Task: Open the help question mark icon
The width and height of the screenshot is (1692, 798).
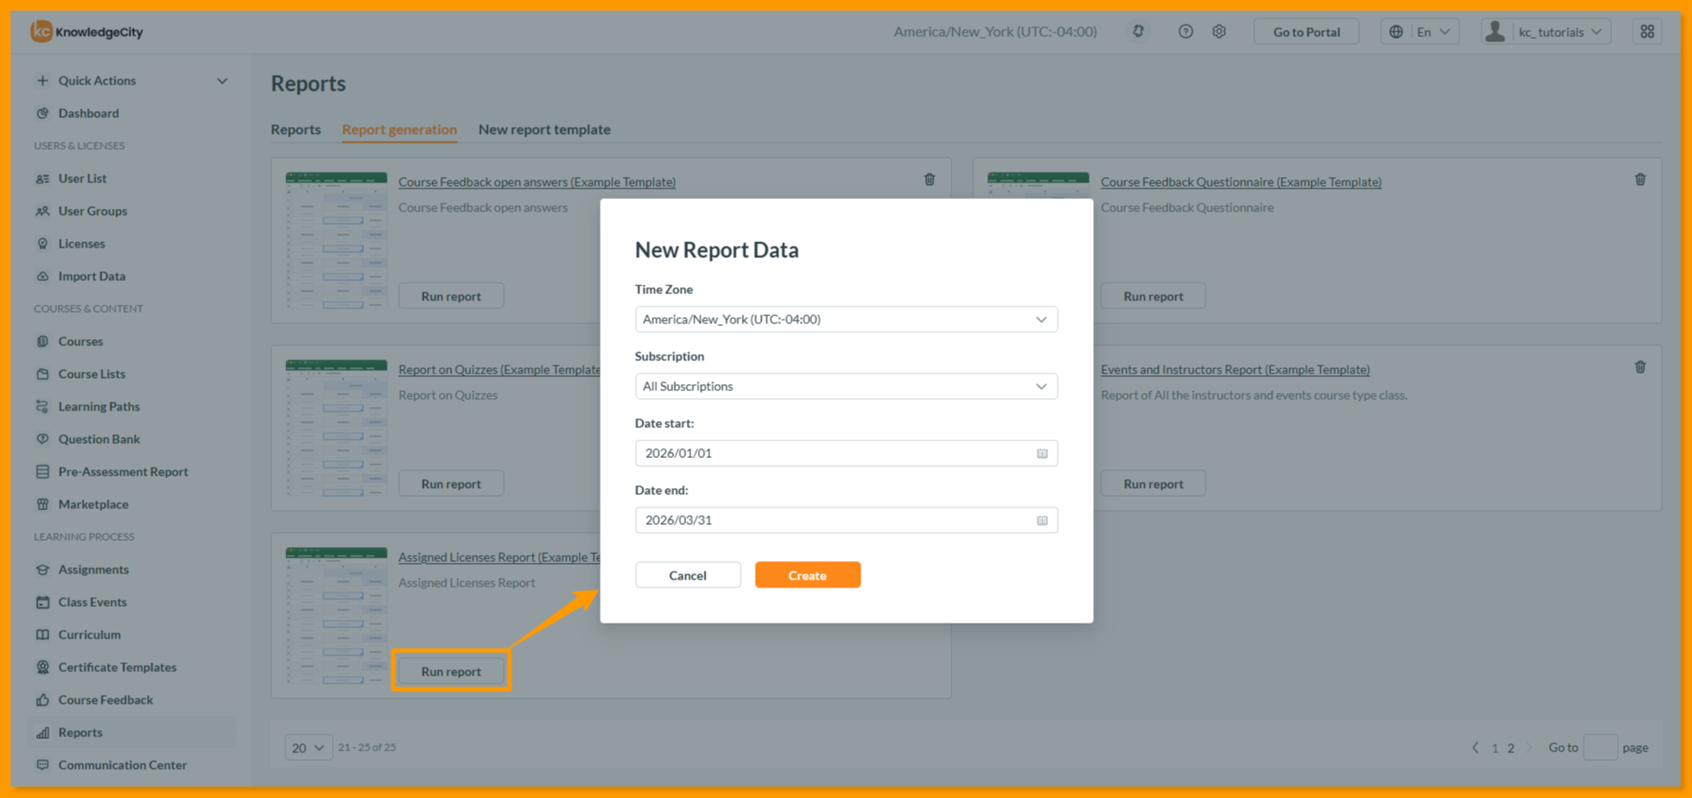Action: coord(1186,32)
